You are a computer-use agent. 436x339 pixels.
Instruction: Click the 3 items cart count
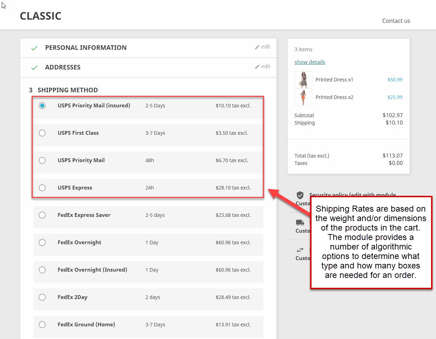(303, 49)
